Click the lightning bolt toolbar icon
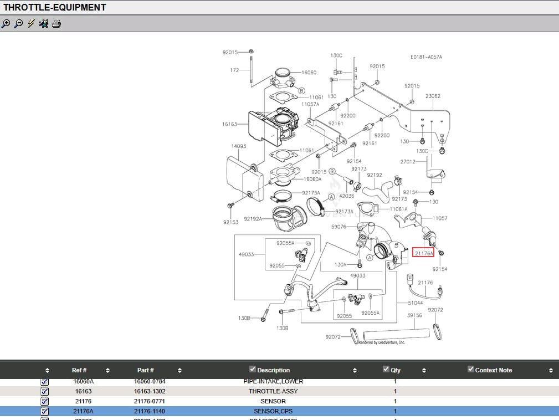 click(x=31, y=24)
